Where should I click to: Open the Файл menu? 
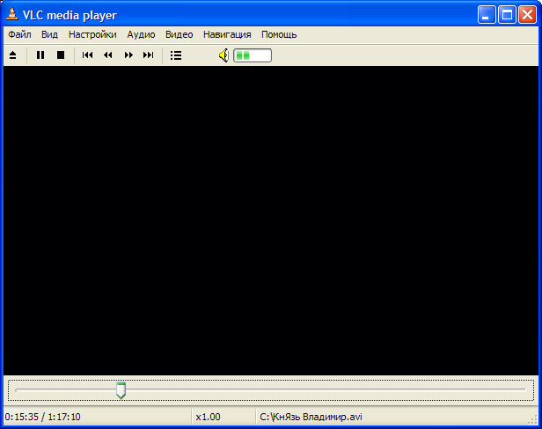click(x=19, y=34)
